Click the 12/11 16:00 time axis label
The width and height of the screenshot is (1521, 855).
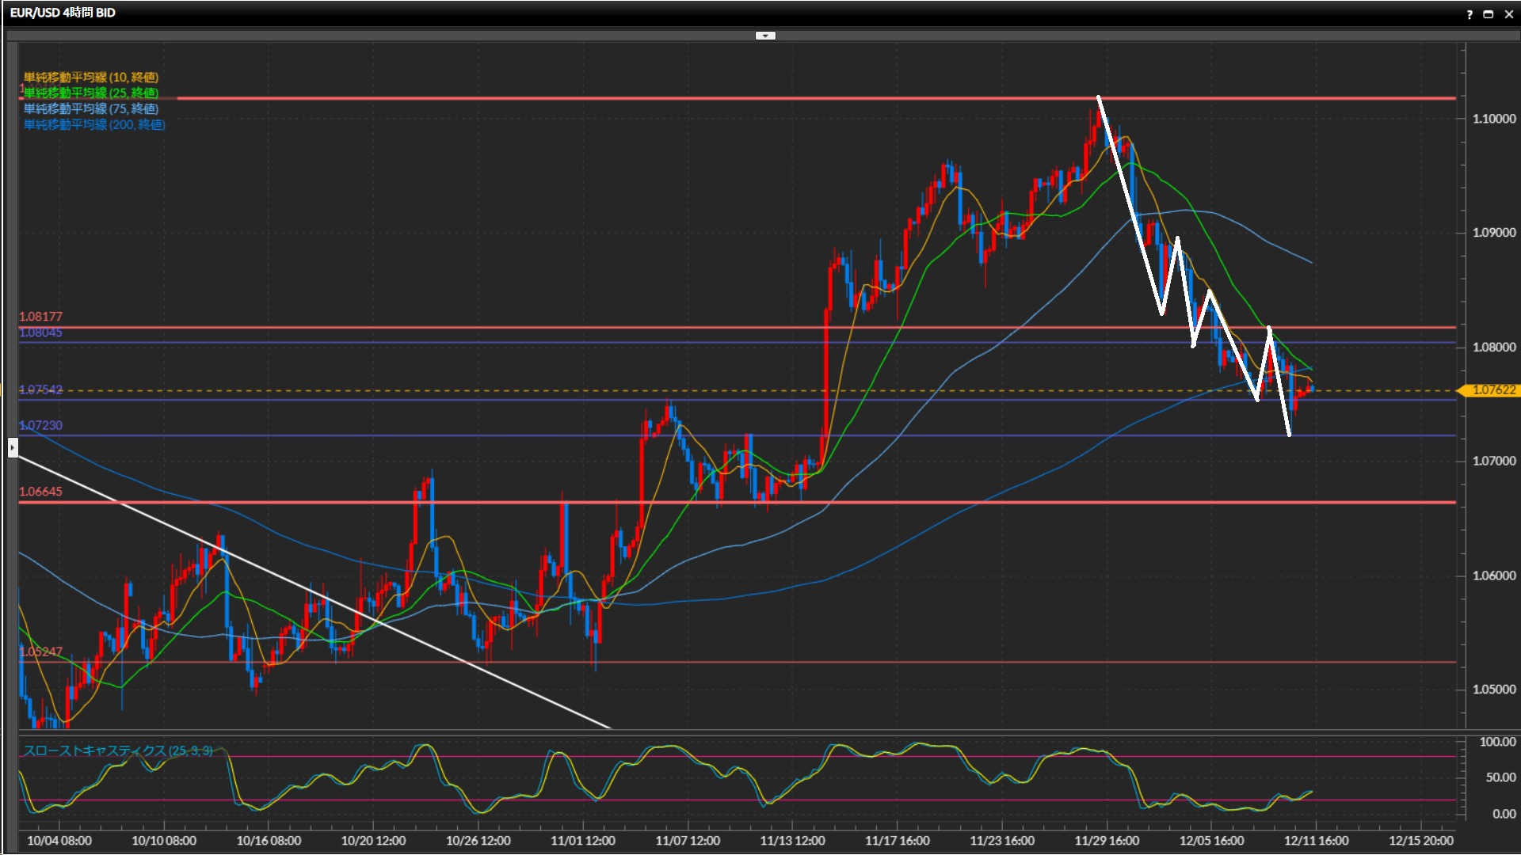tap(1315, 840)
